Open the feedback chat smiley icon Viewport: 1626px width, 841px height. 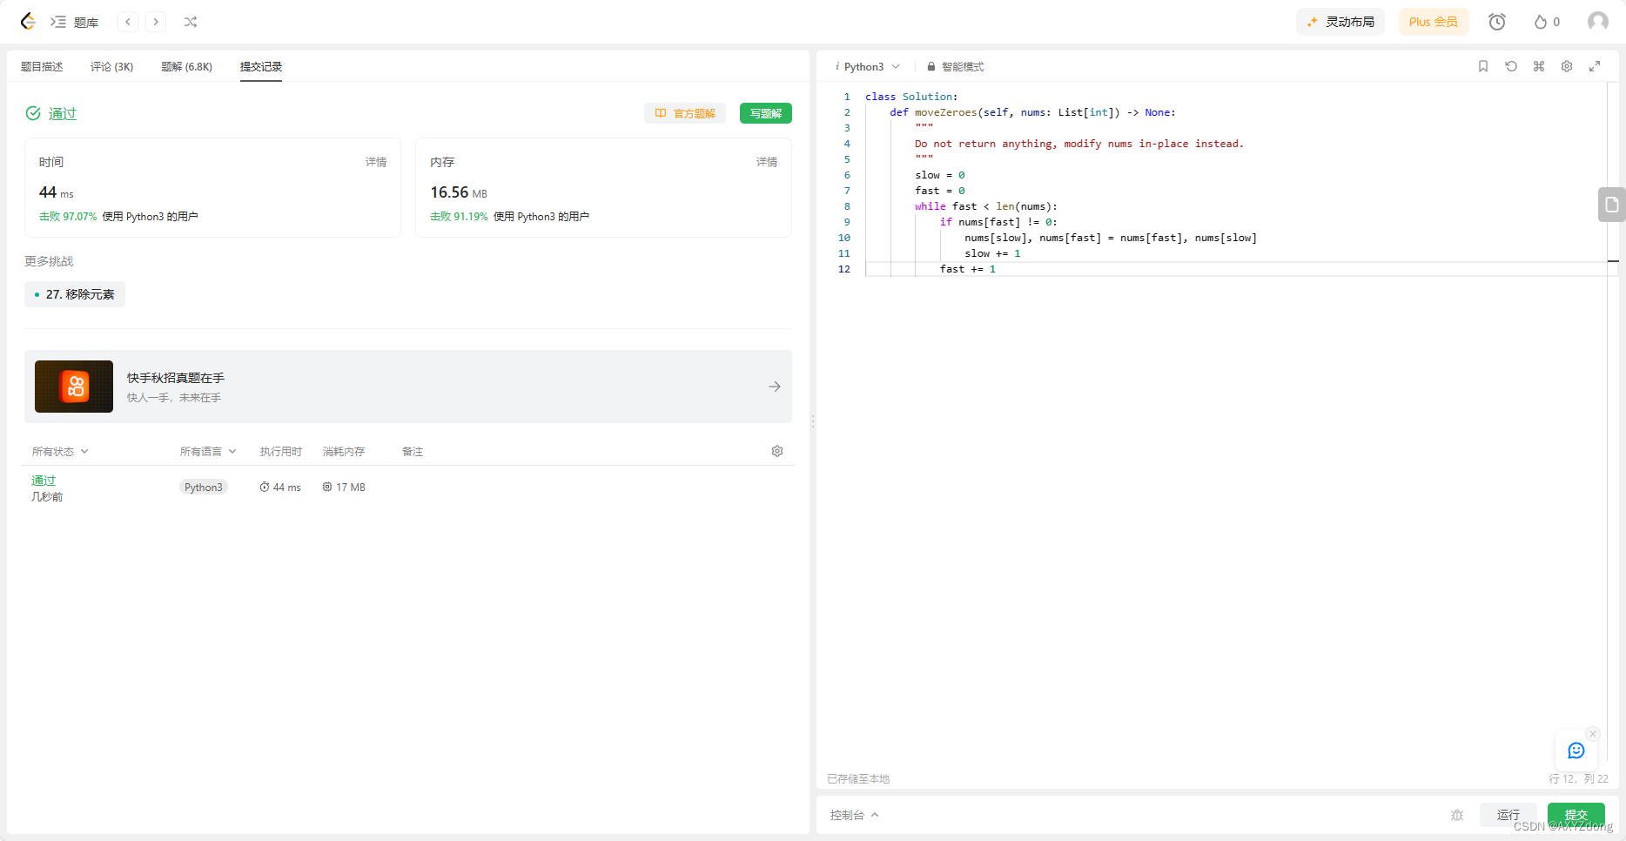(x=1576, y=750)
